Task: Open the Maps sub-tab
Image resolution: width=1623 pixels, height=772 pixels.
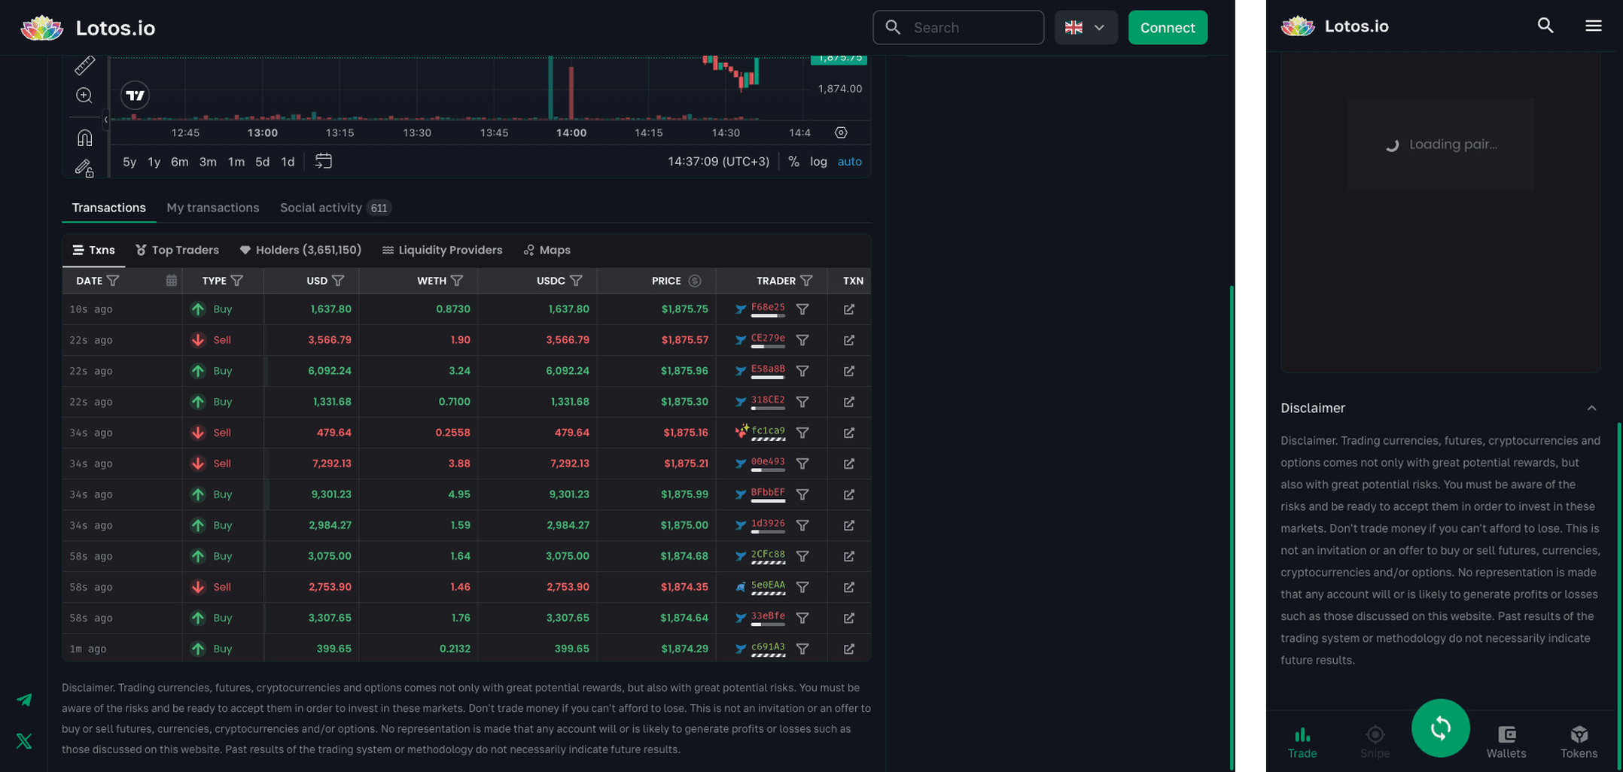Action: (x=547, y=250)
